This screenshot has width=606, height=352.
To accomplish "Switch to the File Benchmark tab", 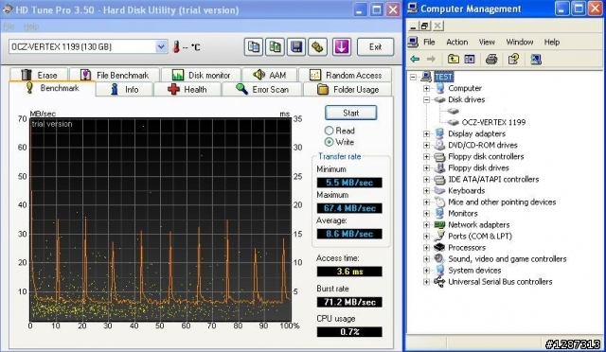I will [115, 75].
